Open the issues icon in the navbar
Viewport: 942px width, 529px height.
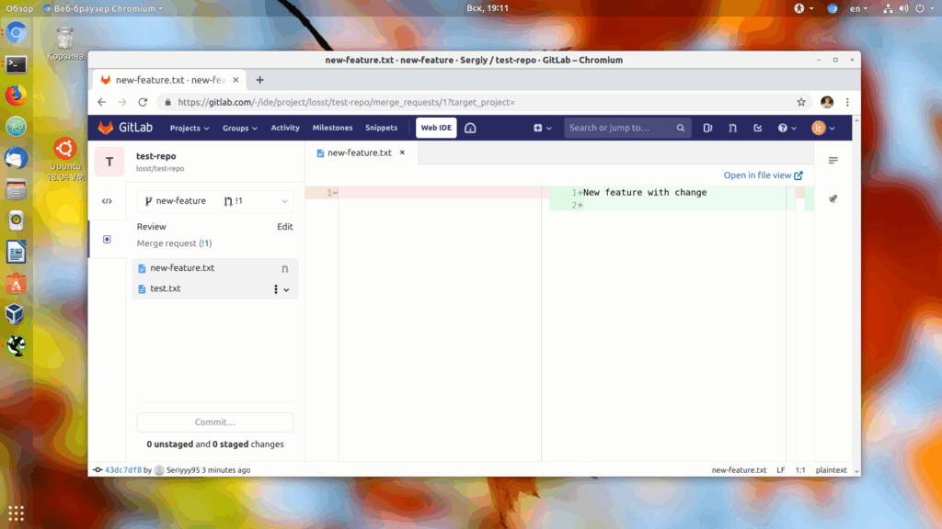(x=707, y=128)
